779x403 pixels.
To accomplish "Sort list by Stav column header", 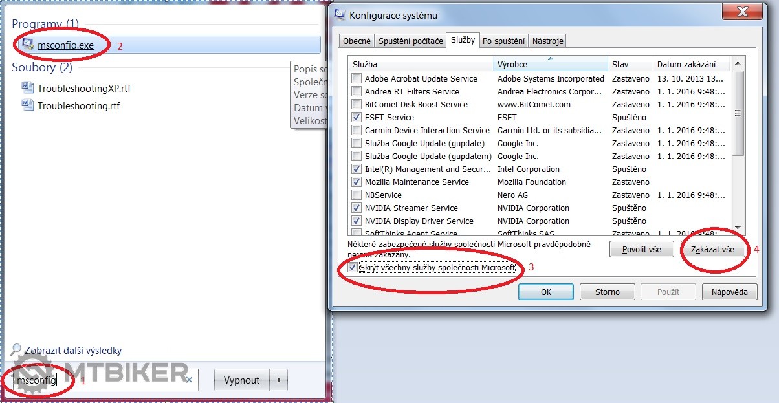I will pyautogui.click(x=629, y=64).
